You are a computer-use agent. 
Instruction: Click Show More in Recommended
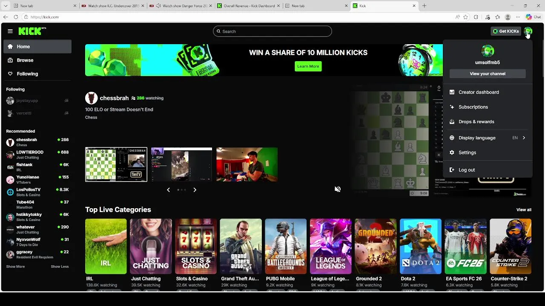[15, 266]
